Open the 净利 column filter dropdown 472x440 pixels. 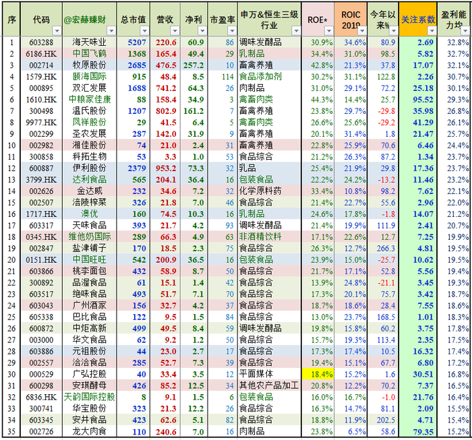click(202, 31)
